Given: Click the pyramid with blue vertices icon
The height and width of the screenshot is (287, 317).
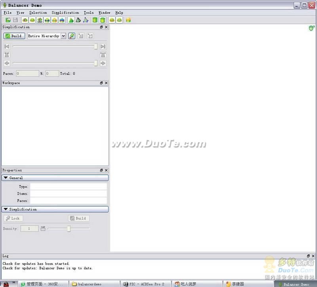Looking at the screenshot, I should 86,20.
